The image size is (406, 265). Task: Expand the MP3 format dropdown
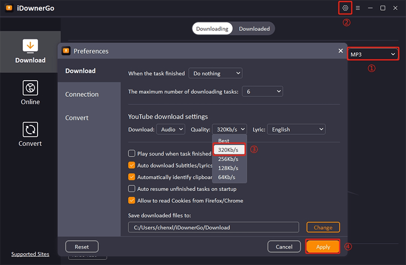click(373, 54)
